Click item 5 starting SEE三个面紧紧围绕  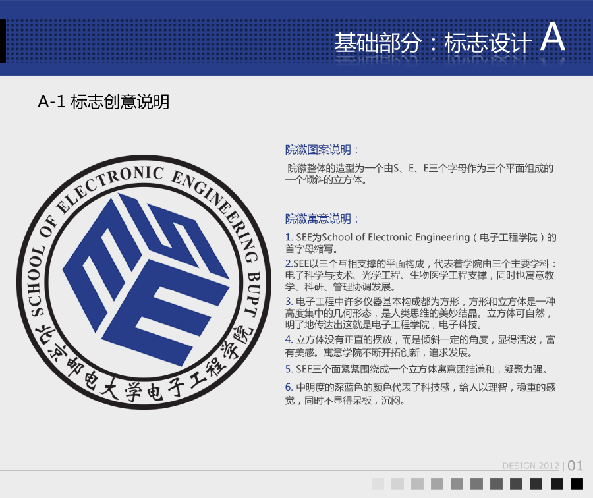coord(416,369)
